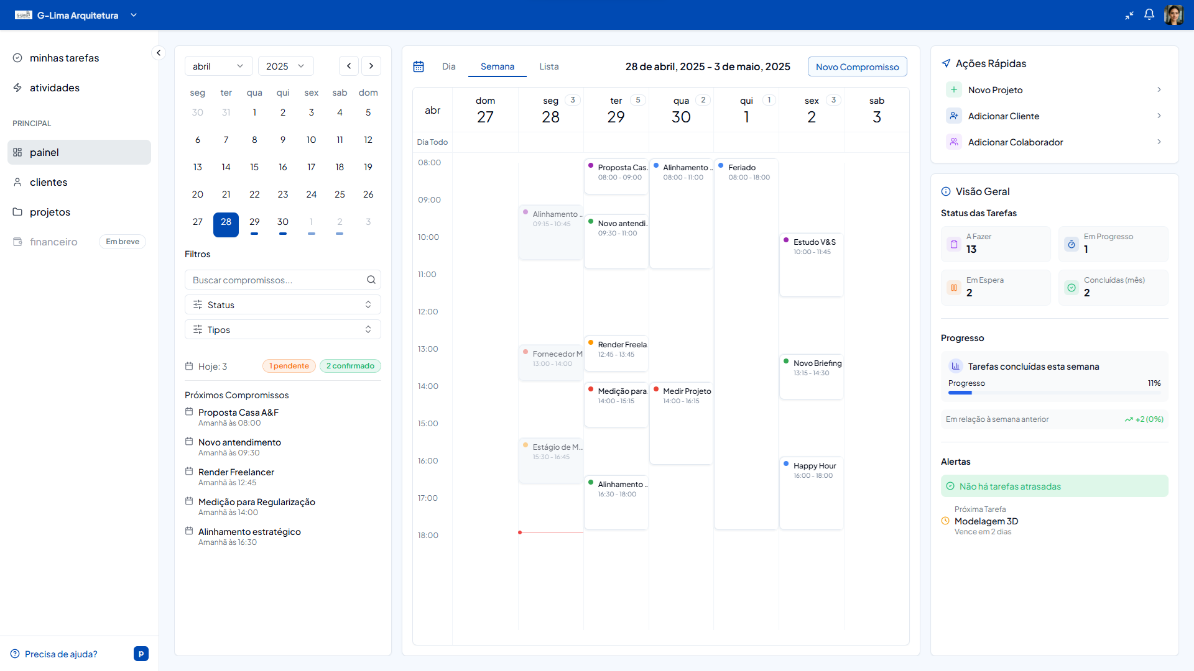Click the search icon in Buscar compromissos
This screenshot has height=671, width=1194.
371,280
